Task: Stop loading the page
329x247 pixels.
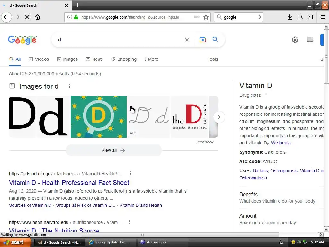Action: [x=27, y=17]
